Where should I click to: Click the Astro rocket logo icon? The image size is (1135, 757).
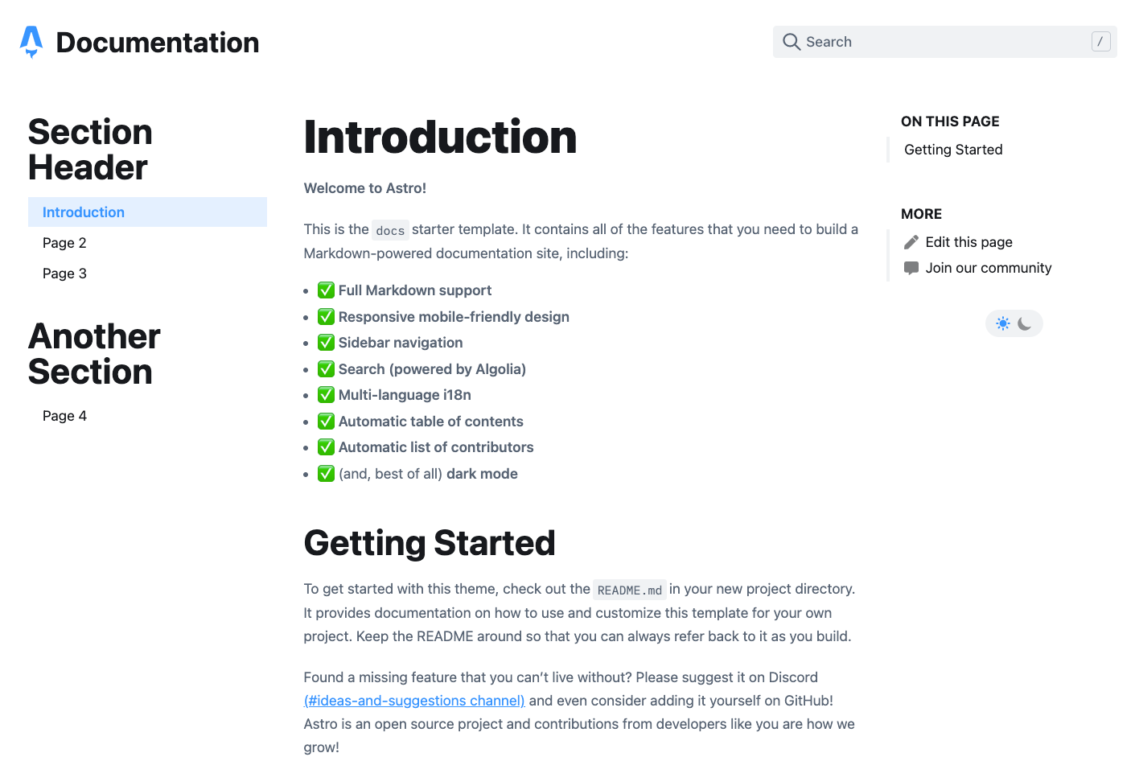click(x=31, y=42)
